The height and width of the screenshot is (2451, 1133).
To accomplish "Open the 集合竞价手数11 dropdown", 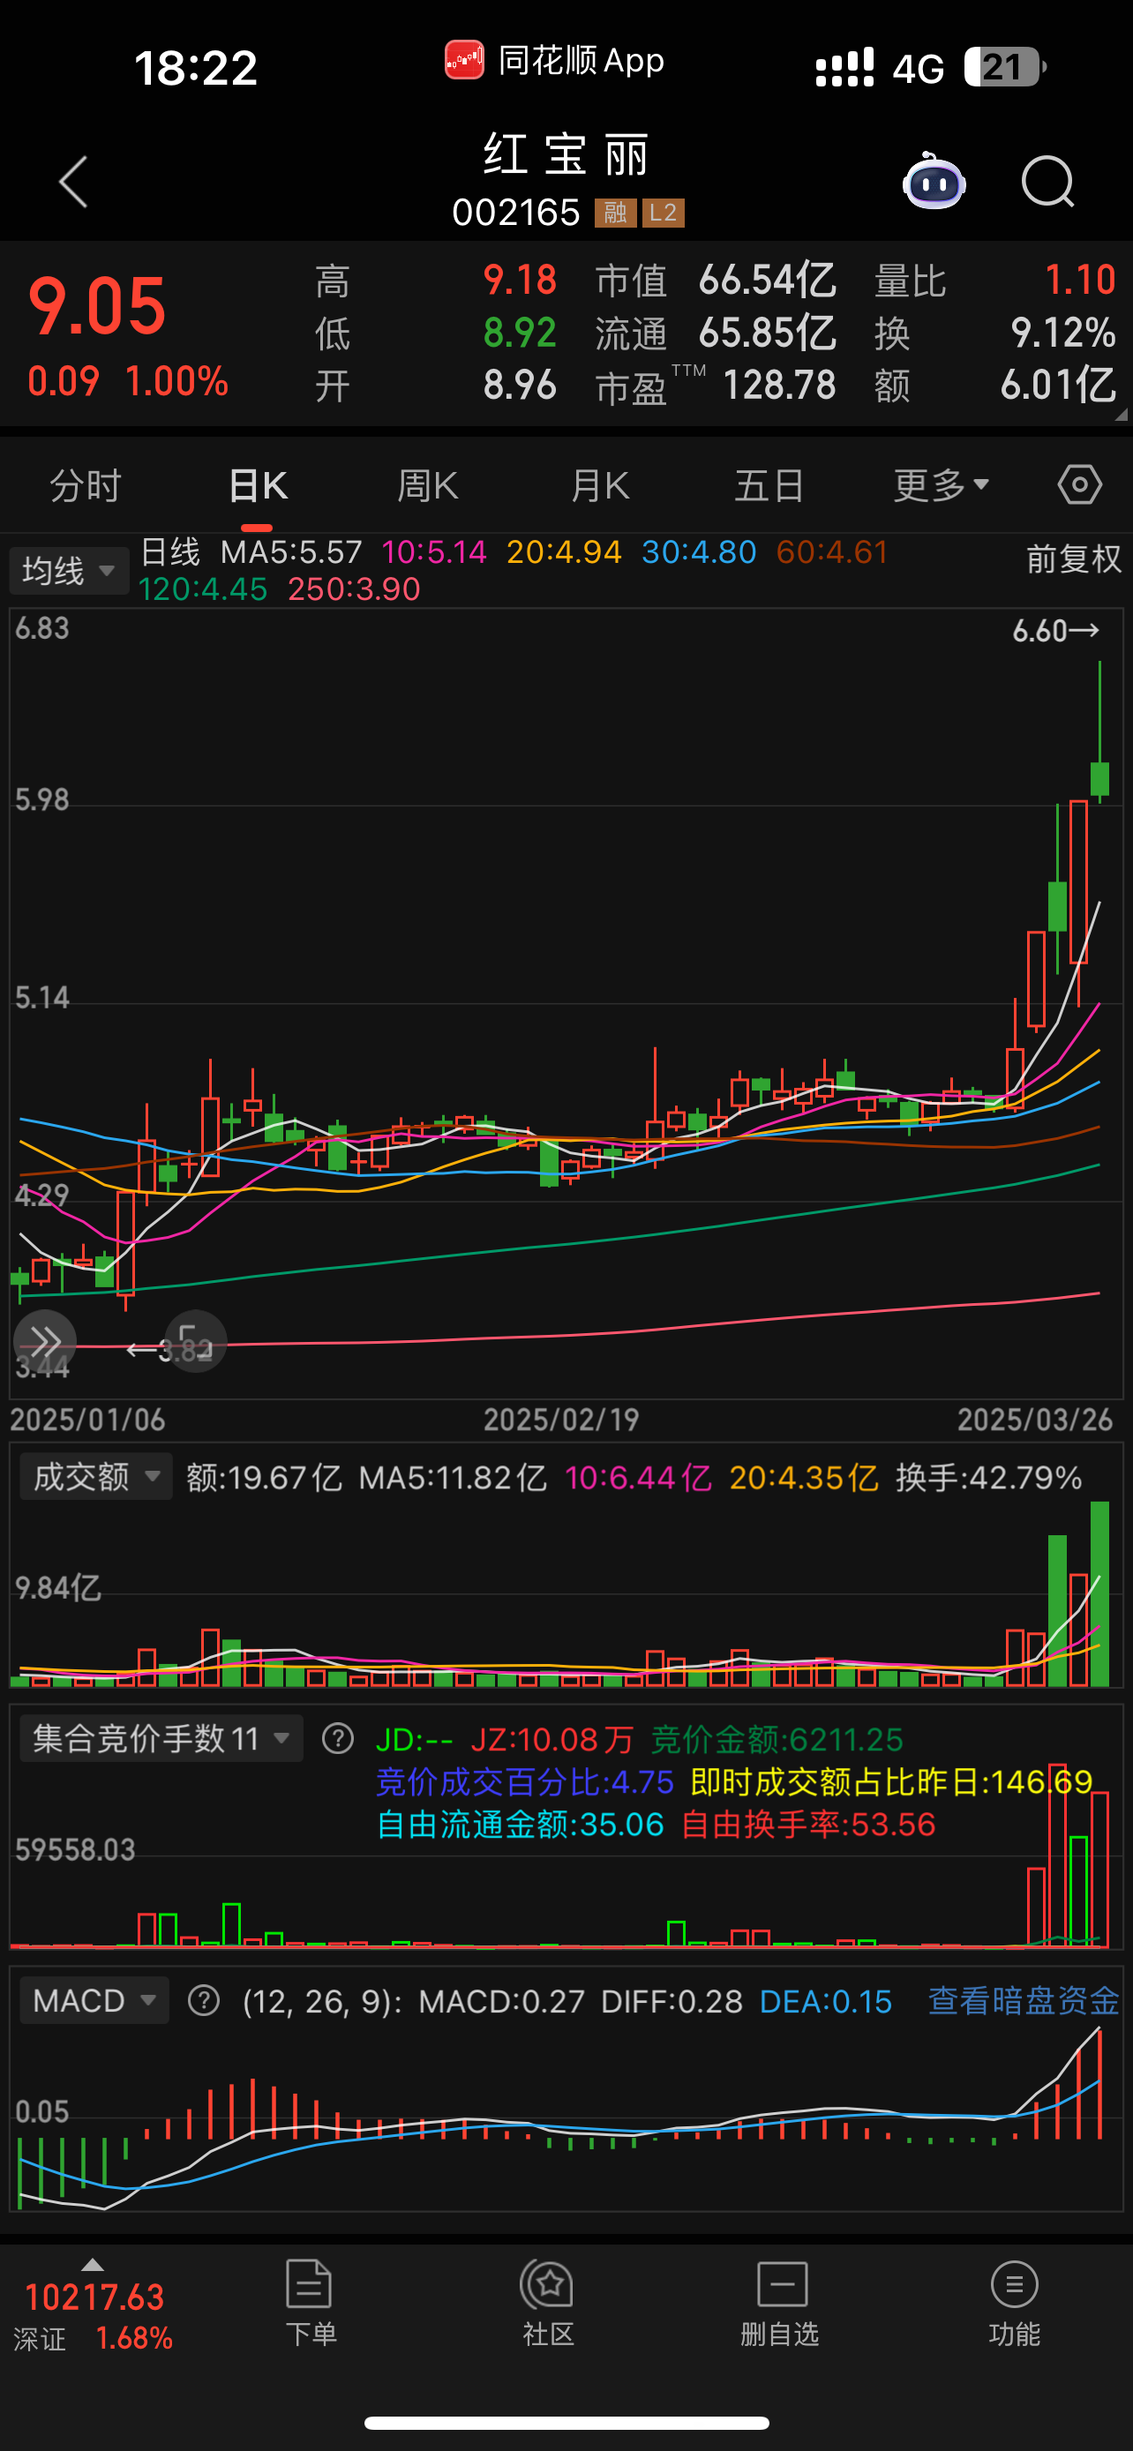I will (x=161, y=1738).
